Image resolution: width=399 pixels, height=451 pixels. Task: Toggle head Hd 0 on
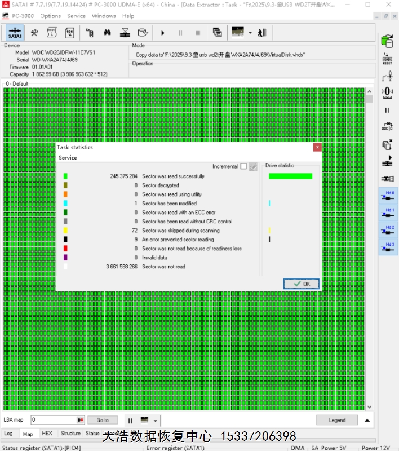click(x=388, y=196)
